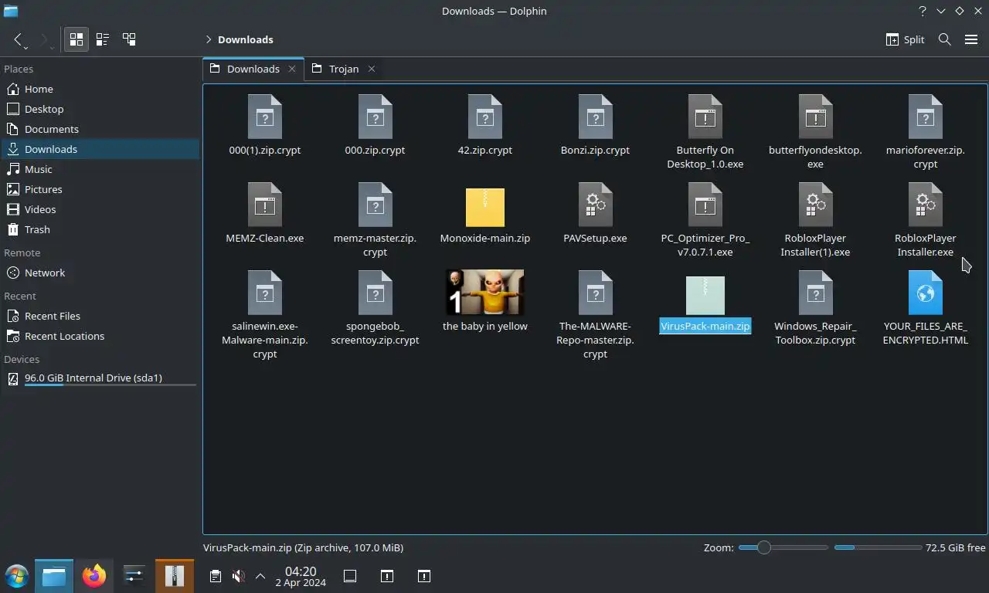The height and width of the screenshot is (593, 989).
Task: Open System Settings taskbar icon
Action: pos(134,576)
